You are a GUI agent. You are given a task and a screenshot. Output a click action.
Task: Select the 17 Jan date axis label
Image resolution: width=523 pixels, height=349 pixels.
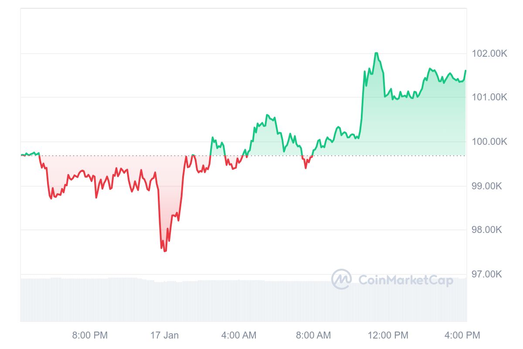click(164, 335)
